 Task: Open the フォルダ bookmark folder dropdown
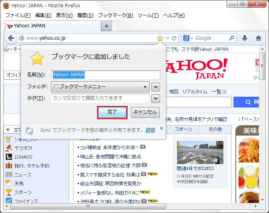tap(100, 87)
